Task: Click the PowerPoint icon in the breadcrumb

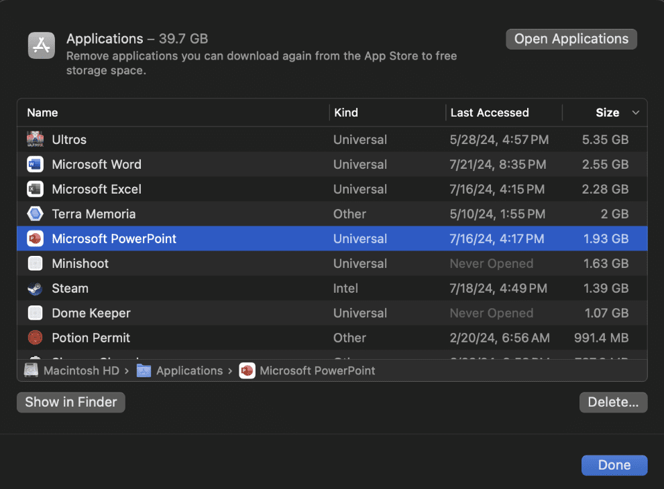Action: (x=247, y=370)
